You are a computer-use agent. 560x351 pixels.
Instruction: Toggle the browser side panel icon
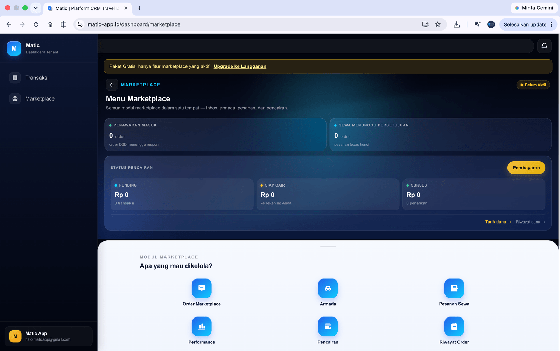point(64,24)
